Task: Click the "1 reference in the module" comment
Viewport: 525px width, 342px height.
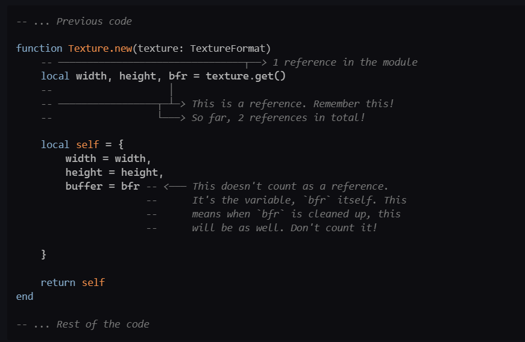Action: click(345, 62)
